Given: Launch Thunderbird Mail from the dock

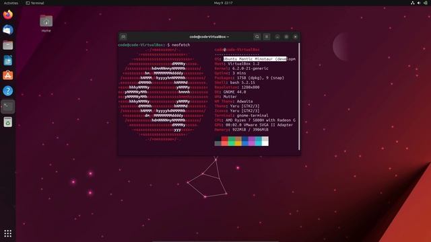Looking at the screenshot, I should [8, 30].
